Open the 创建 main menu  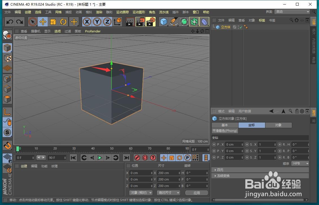pyautogui.click(x=28, y=12)
